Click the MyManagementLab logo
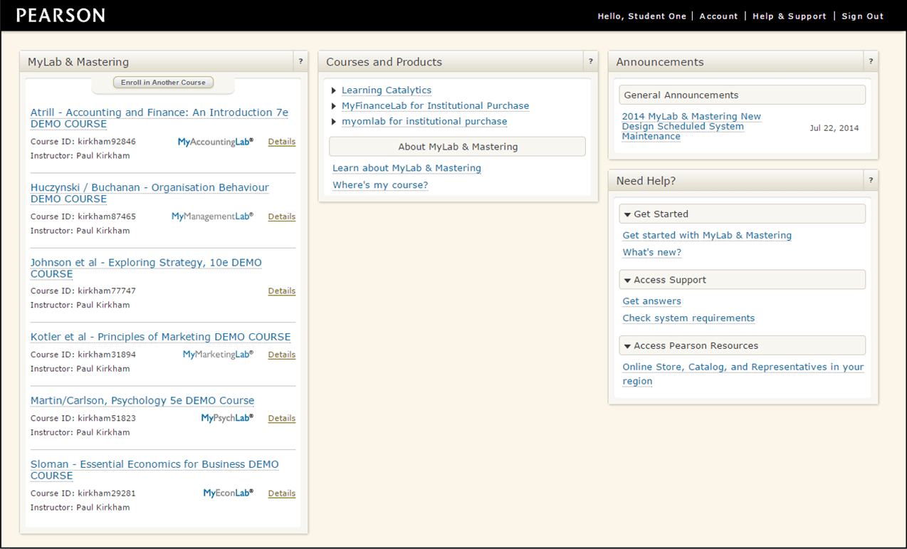 click(212, 216)
